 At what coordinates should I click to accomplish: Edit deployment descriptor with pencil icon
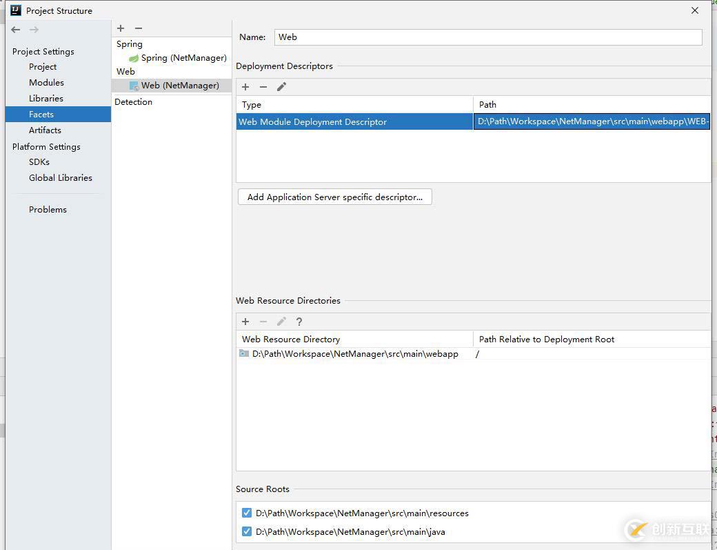281,87
